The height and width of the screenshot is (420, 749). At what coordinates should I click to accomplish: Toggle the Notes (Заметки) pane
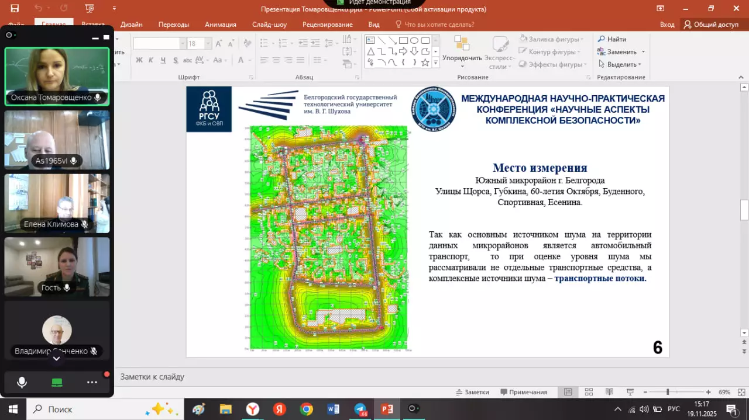(472, 392)
